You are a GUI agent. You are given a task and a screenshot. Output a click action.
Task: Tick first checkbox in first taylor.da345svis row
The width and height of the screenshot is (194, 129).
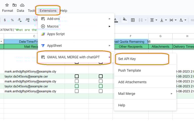(77, 76)
